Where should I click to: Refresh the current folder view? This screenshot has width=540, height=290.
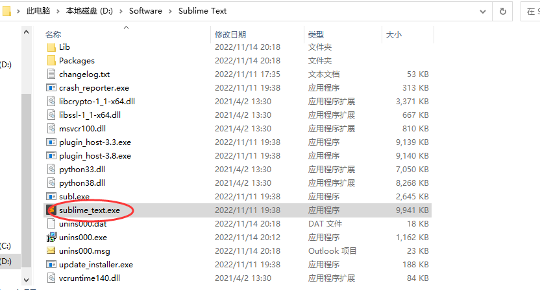pyautogui.click(x=503, y=12)
